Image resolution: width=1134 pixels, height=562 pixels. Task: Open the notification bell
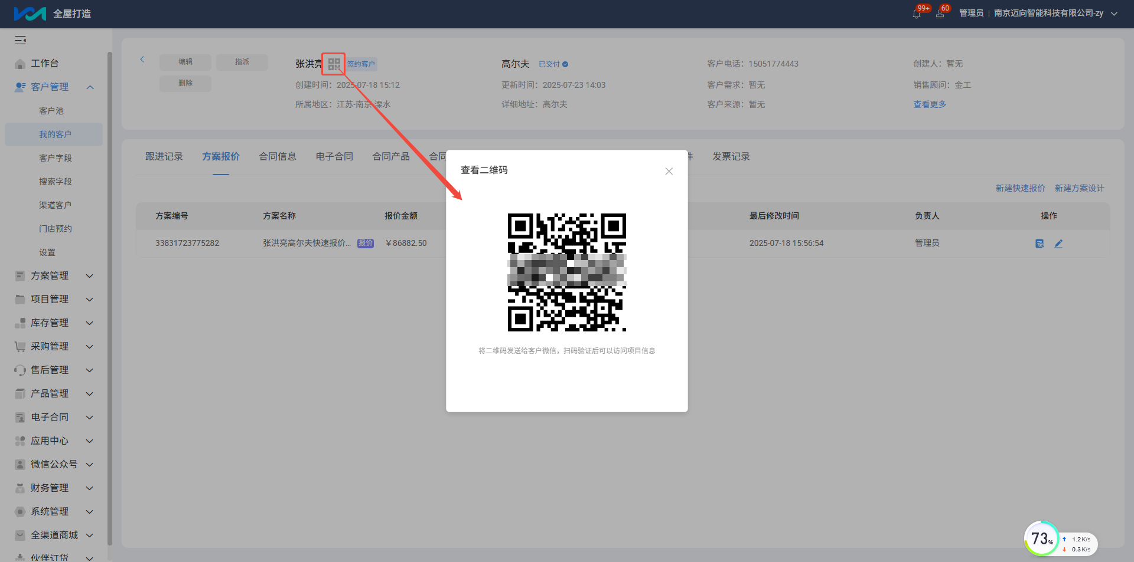tap(917, 14)
